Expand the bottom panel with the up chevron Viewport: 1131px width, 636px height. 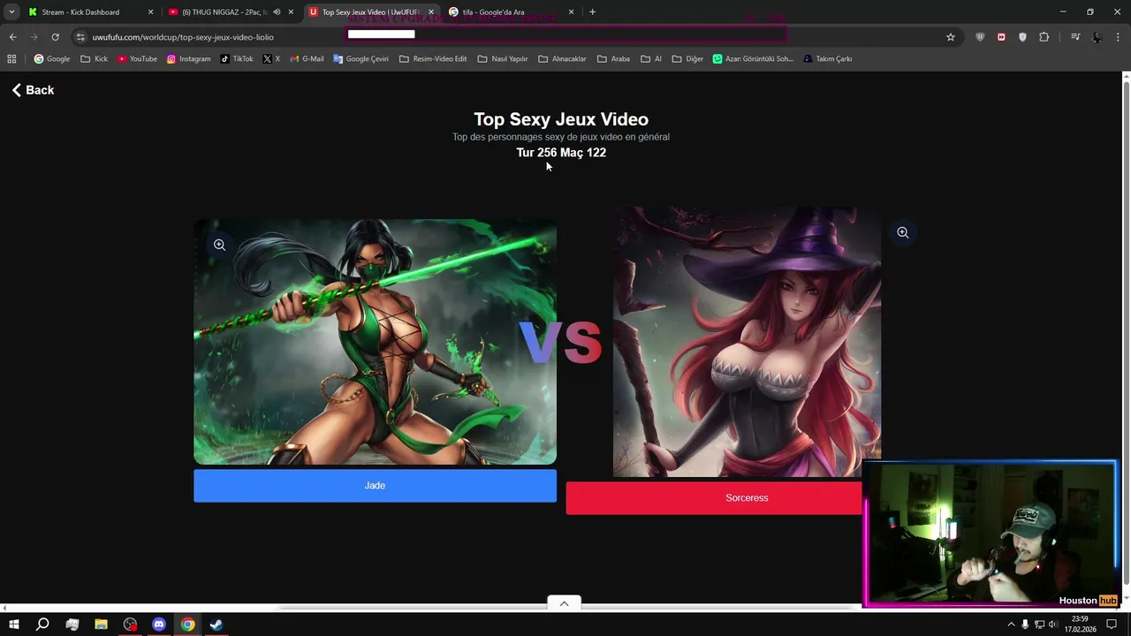coord(564,603)
